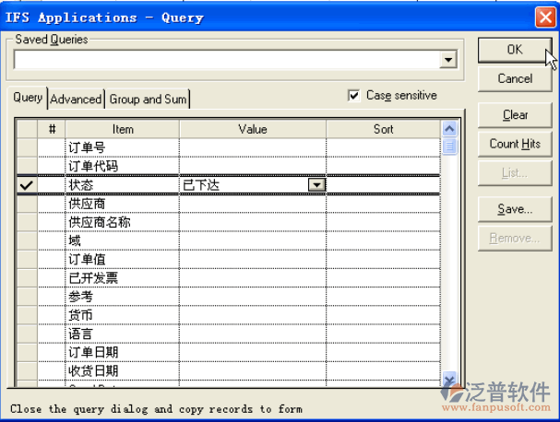Click the Value cell for 供应商名称

point(253,222)
